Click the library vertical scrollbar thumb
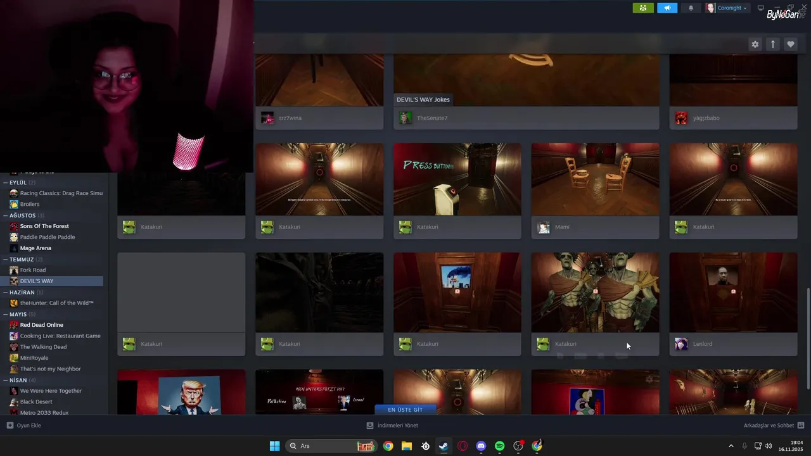The image size is (811, 456). click(x=807, y=339)
